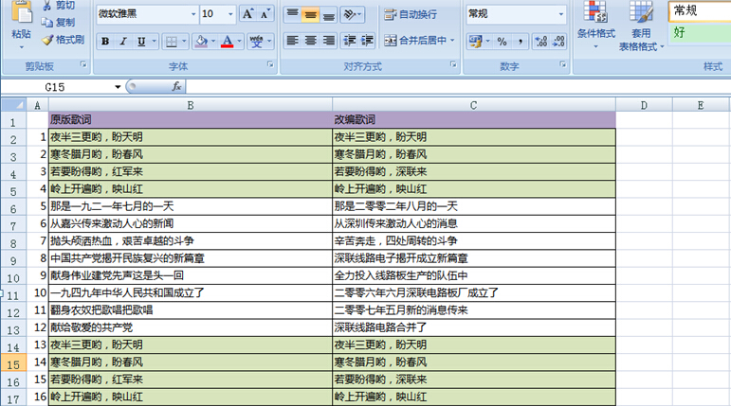Click the fx Insert Function icon

coord(176,86)
